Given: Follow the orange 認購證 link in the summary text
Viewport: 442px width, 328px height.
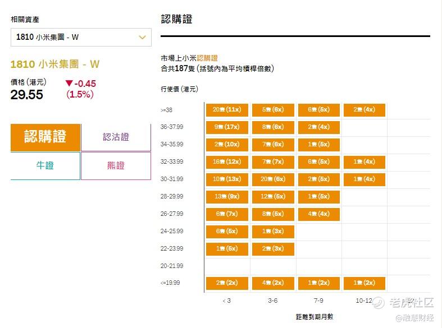Looking at the screenshot, I should point(207,58).
